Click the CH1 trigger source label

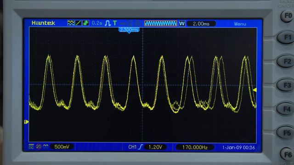(132, 147)
